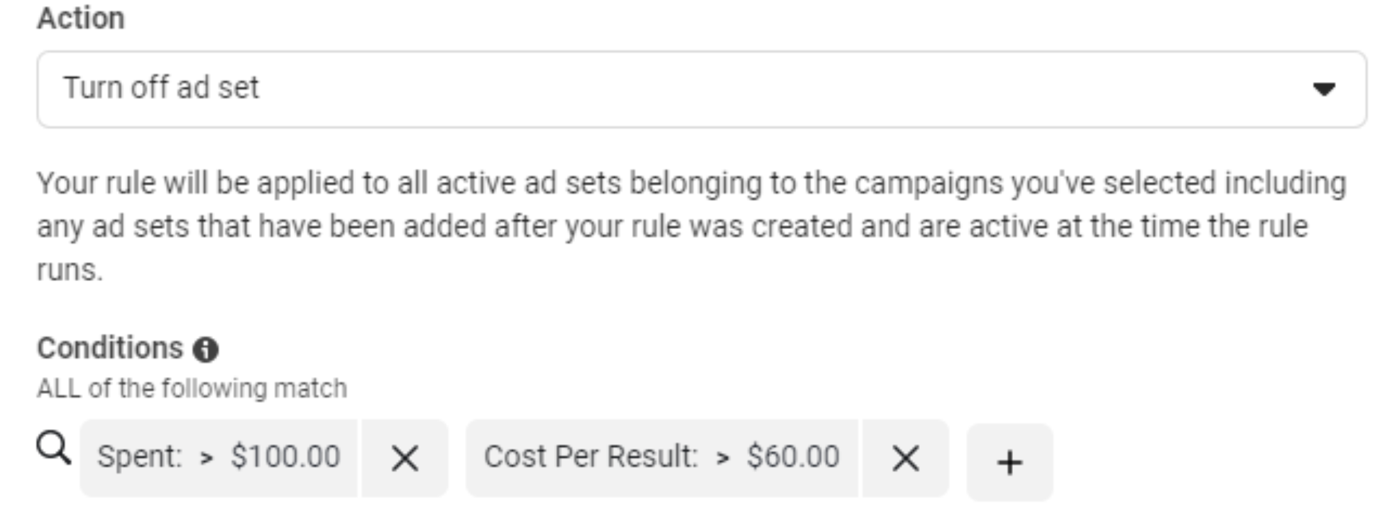Click the rule description paragraph text

[691, 226]
